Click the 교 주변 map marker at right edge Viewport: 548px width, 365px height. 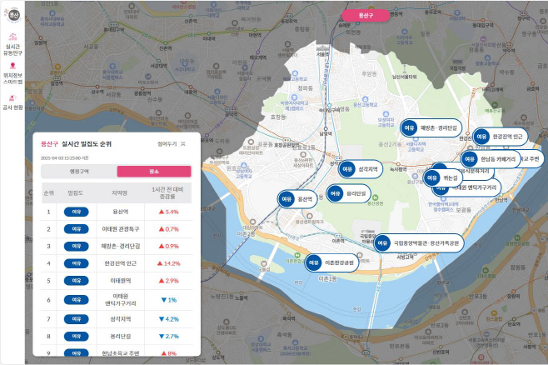pos(531,159)
